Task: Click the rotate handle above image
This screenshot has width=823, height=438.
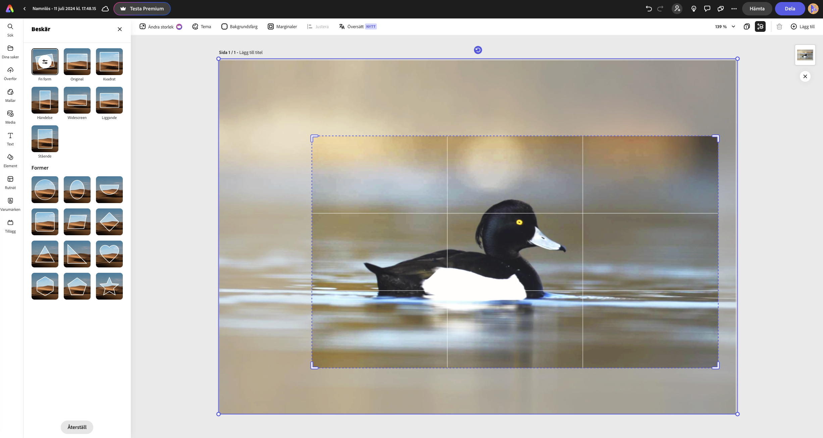Action: (478, 50)
